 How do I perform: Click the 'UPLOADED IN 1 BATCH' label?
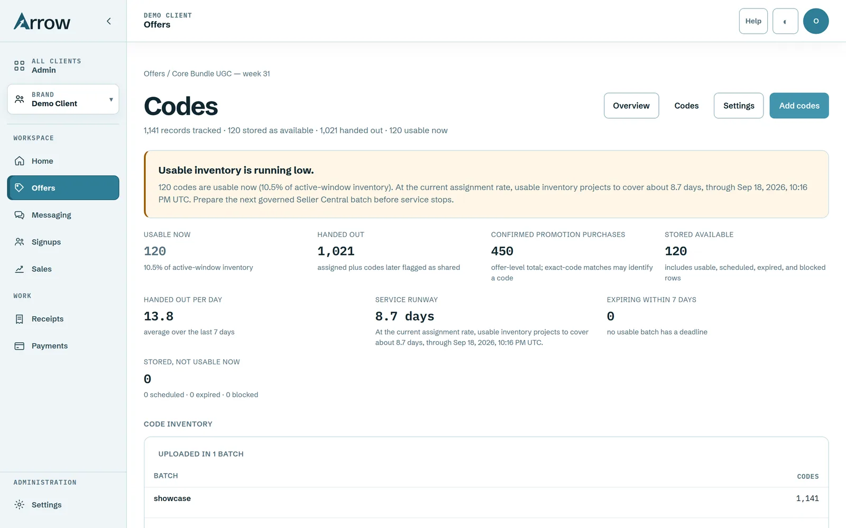point(201,454)
